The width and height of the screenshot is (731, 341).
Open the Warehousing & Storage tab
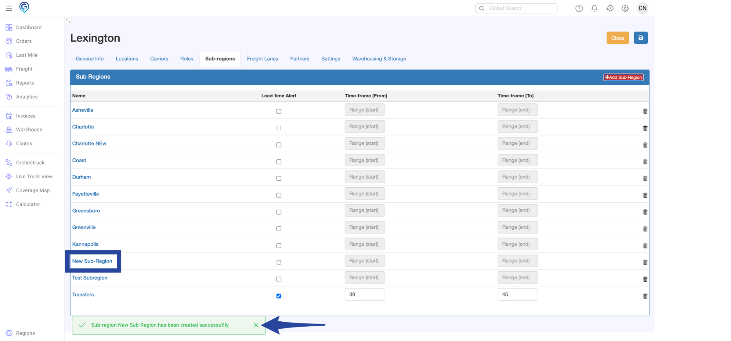pos(379,59)
